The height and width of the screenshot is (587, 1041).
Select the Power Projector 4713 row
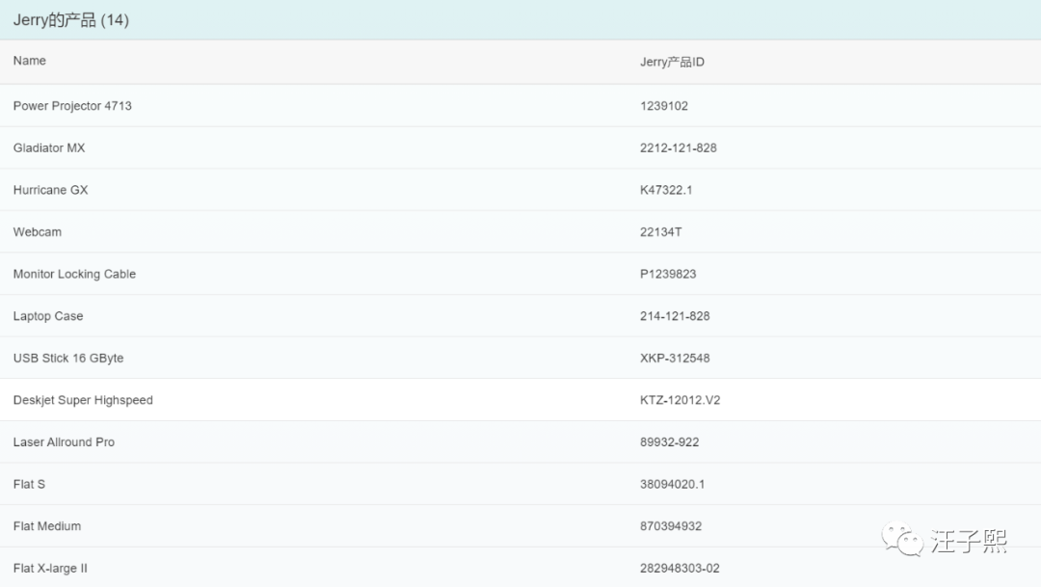pos(520,106)
